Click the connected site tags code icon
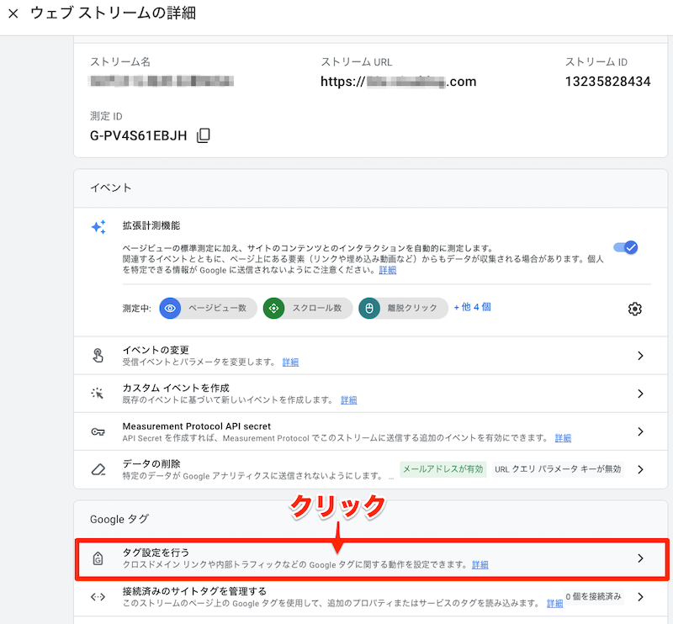The image size is (673, 624). coord(98,597)
